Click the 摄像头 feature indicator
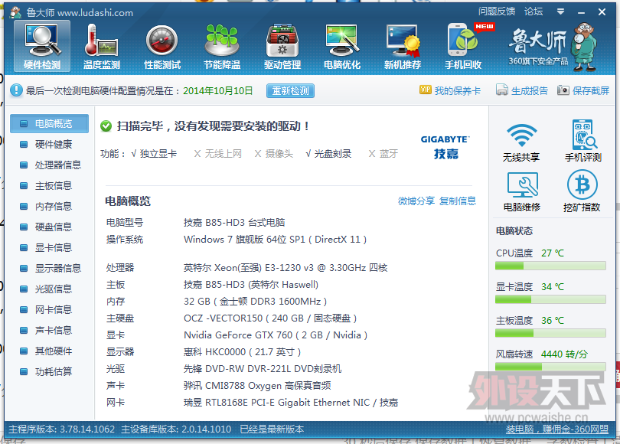 tap(273, 154)
